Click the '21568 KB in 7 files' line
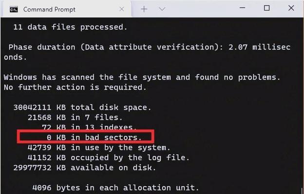The width and height of the screenshot is (304, 194). (75, 117)
